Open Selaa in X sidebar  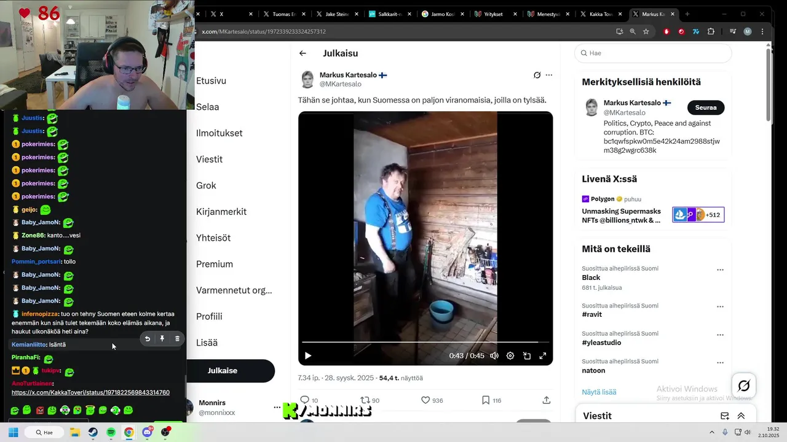pyautogui.click(x=207, y=107)
